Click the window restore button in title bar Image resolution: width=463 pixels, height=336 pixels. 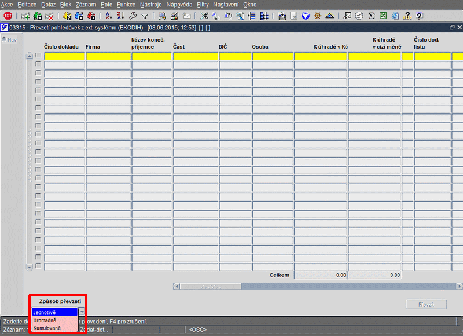[x=452, y=27]
